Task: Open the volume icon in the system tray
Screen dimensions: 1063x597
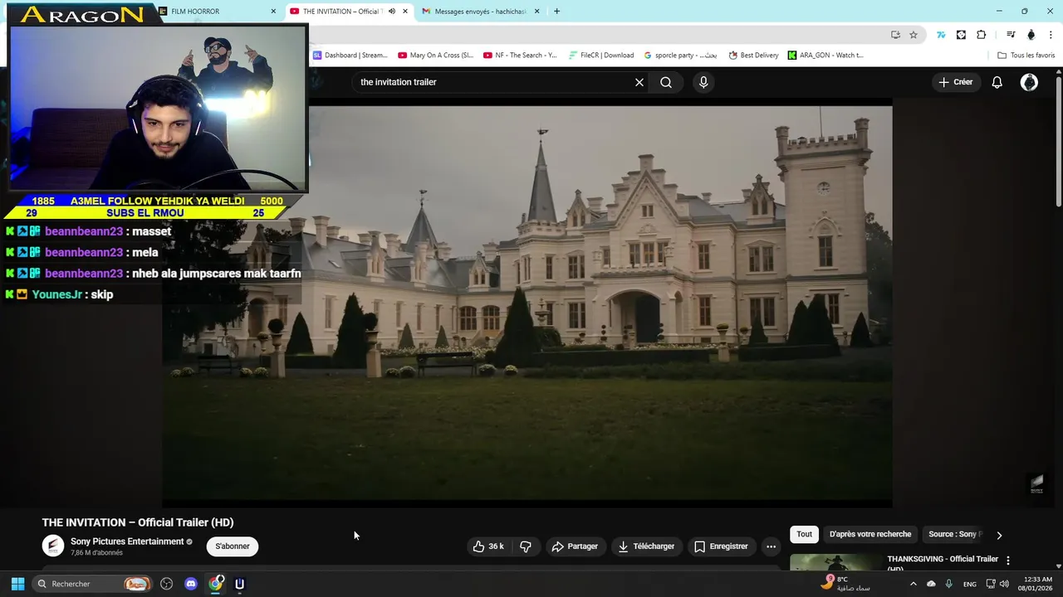Action: click(x=1004, y=584)
